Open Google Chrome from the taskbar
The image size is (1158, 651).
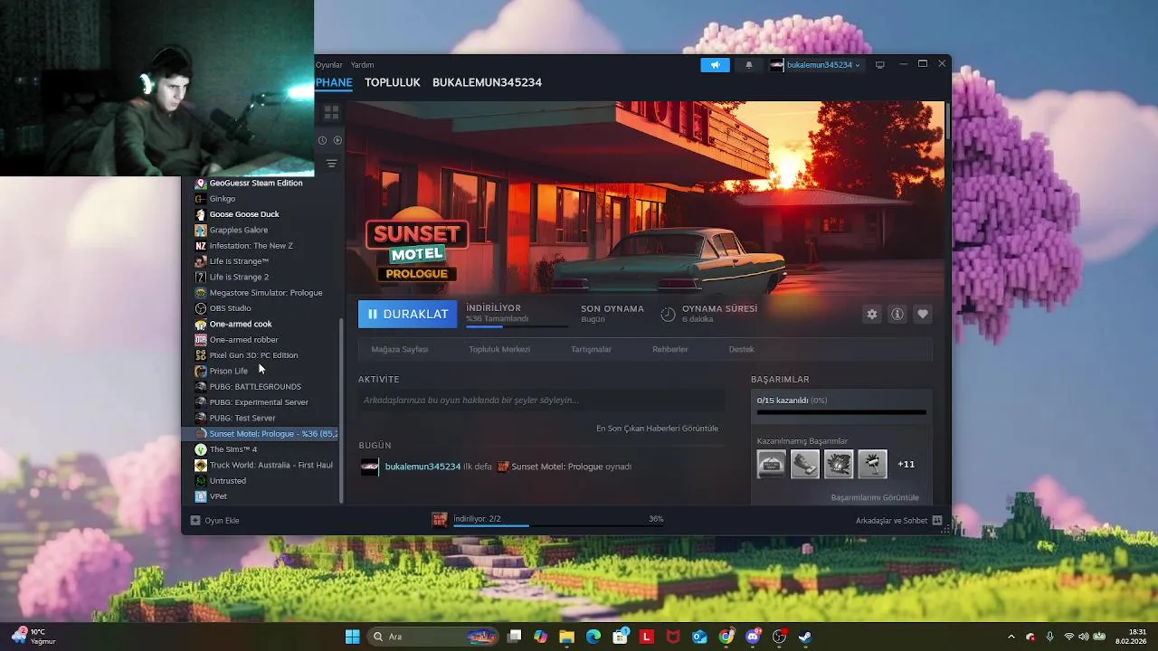pos(726,637)
